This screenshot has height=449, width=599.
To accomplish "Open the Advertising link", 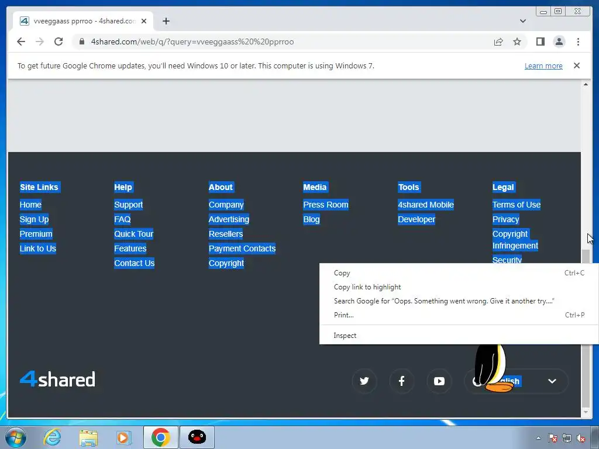I will (229, 219).
